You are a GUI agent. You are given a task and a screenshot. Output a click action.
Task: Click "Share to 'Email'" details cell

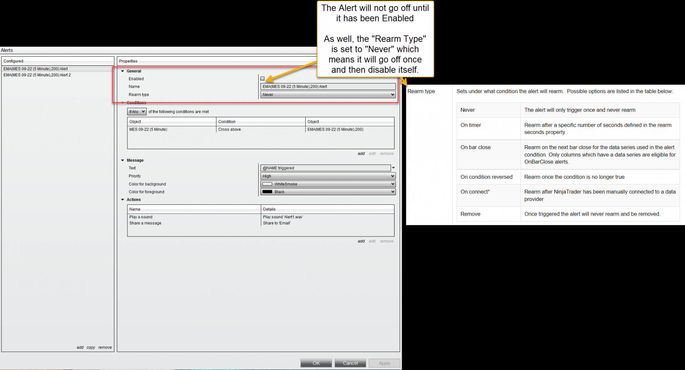(x=277, y=223)
